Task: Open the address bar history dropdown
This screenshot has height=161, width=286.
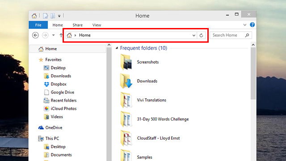Action: pyautogui.click(x=193, y=35)
